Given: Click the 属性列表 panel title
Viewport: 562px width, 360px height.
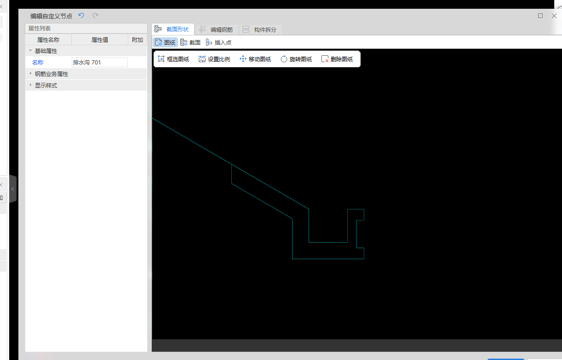Looking at the screenshot, I should (40, 29).
